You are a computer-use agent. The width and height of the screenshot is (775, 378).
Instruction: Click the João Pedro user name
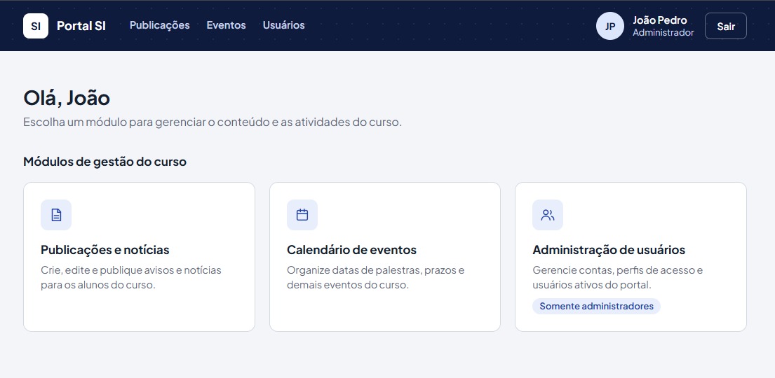pyautogui.click(x=660, y=20)
